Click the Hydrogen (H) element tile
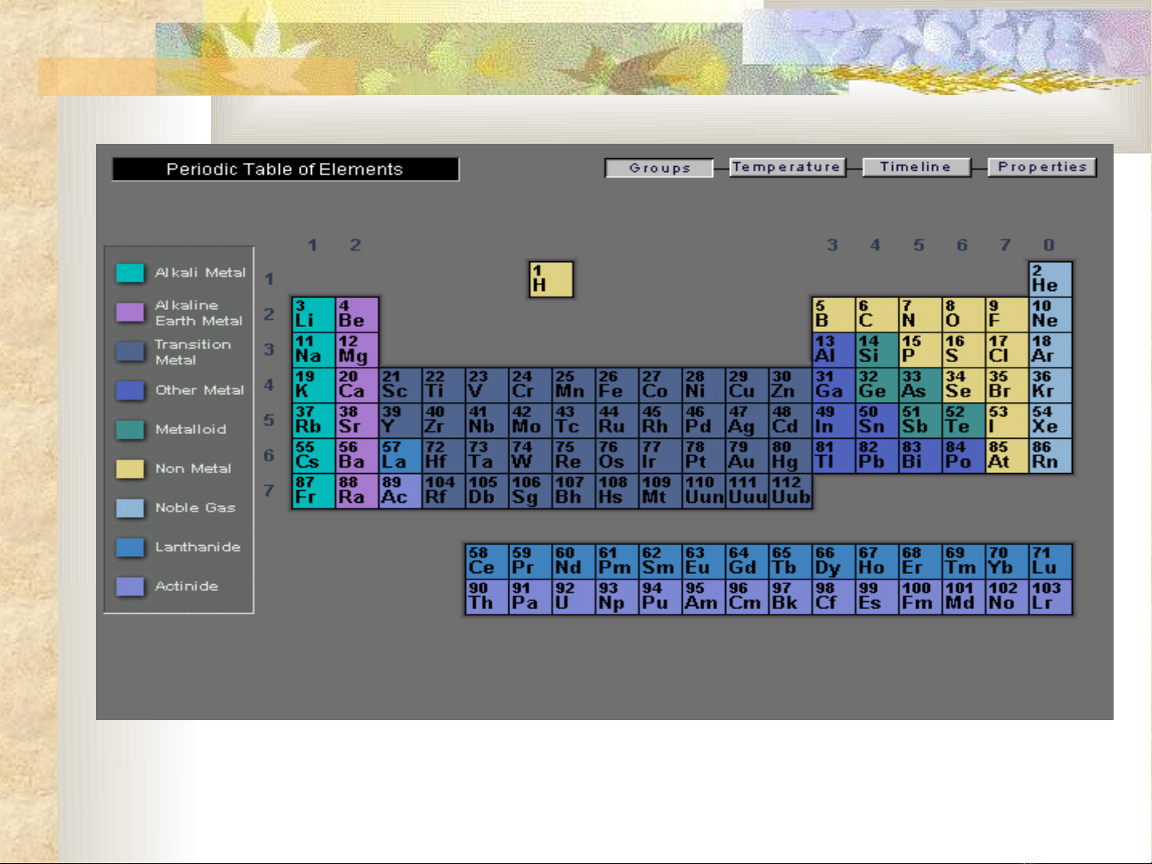Screen dimensions: 1152x864 pyautogui.click(x=551, y=279)
